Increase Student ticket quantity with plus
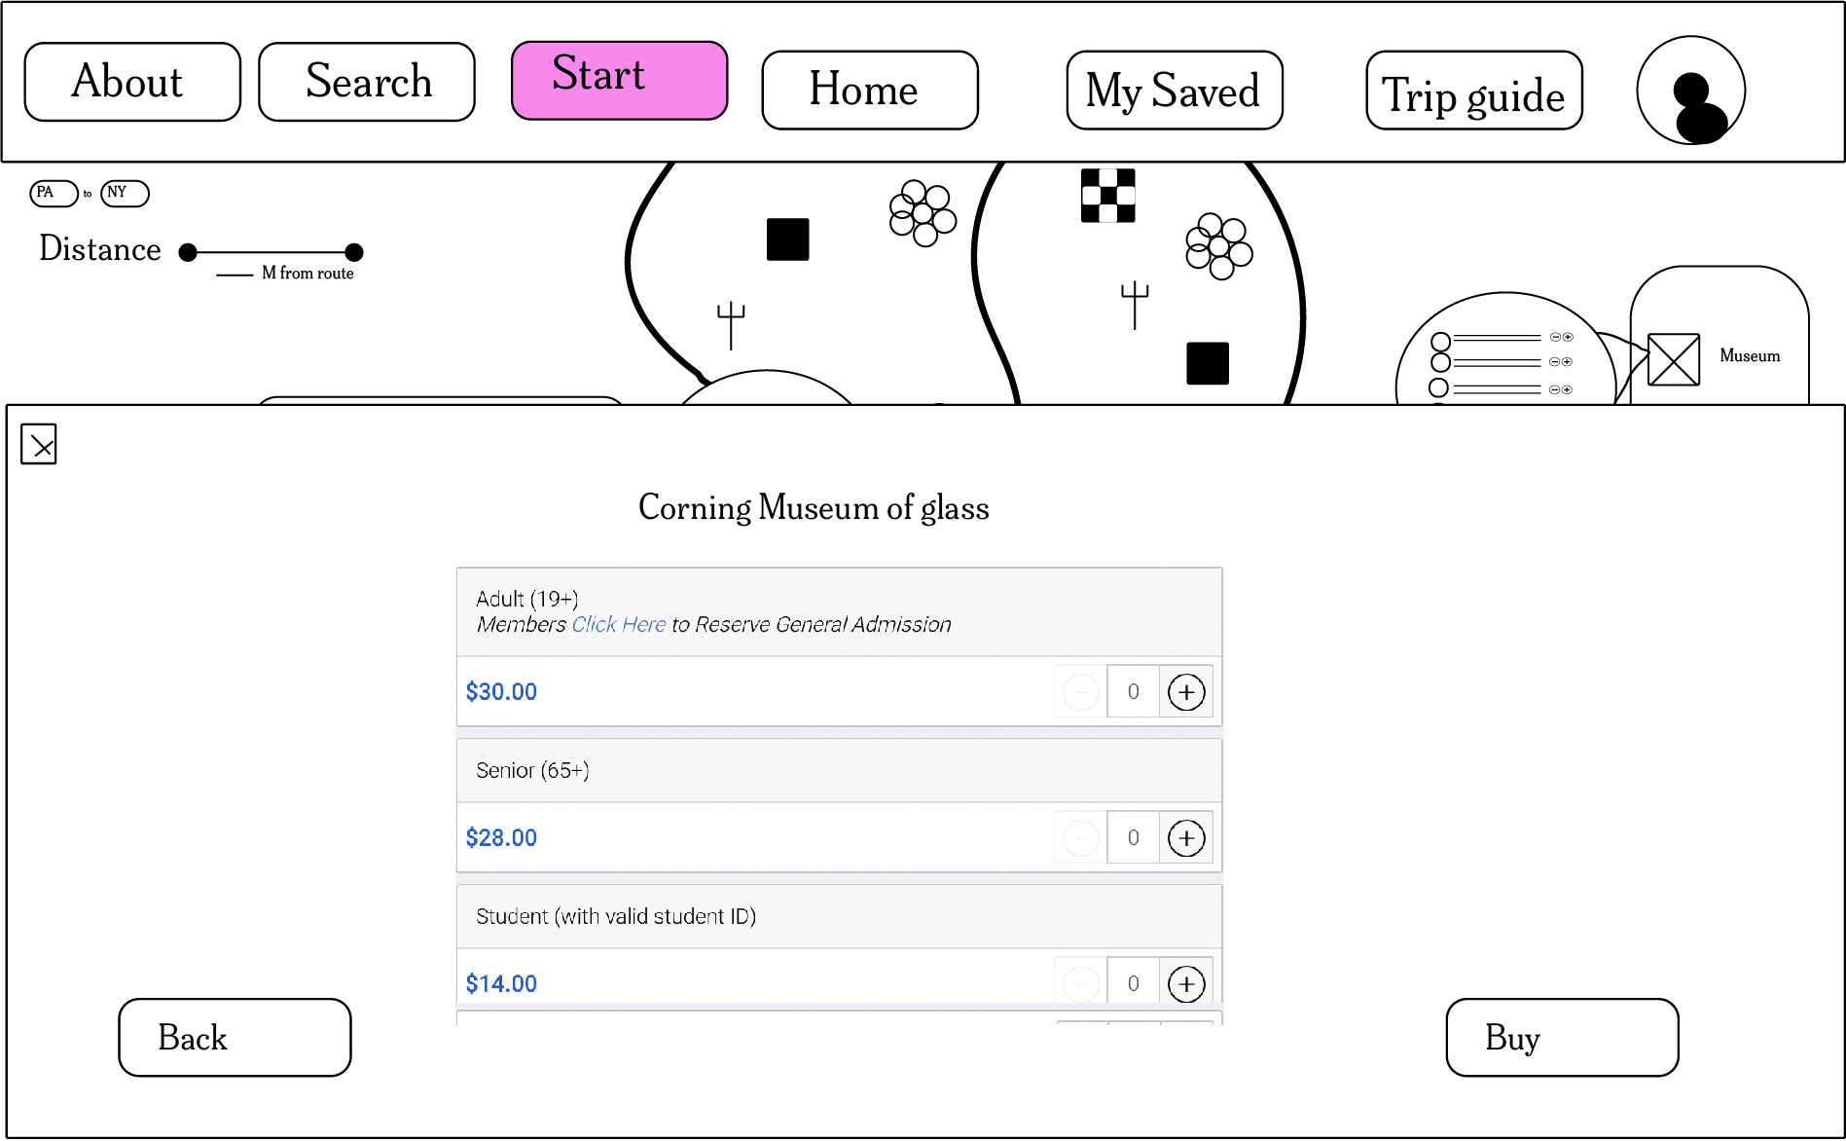This screenshot has width=1846, height=1141. pyautogui.click(x=1186, y=984)
